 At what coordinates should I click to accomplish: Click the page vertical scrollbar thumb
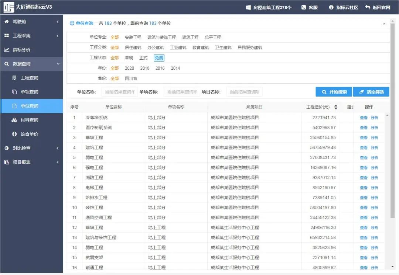pos(393,121)
